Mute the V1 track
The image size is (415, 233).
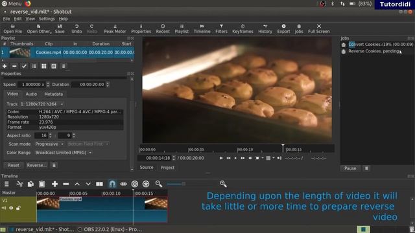pyautogui.click(x=4, y=208)
